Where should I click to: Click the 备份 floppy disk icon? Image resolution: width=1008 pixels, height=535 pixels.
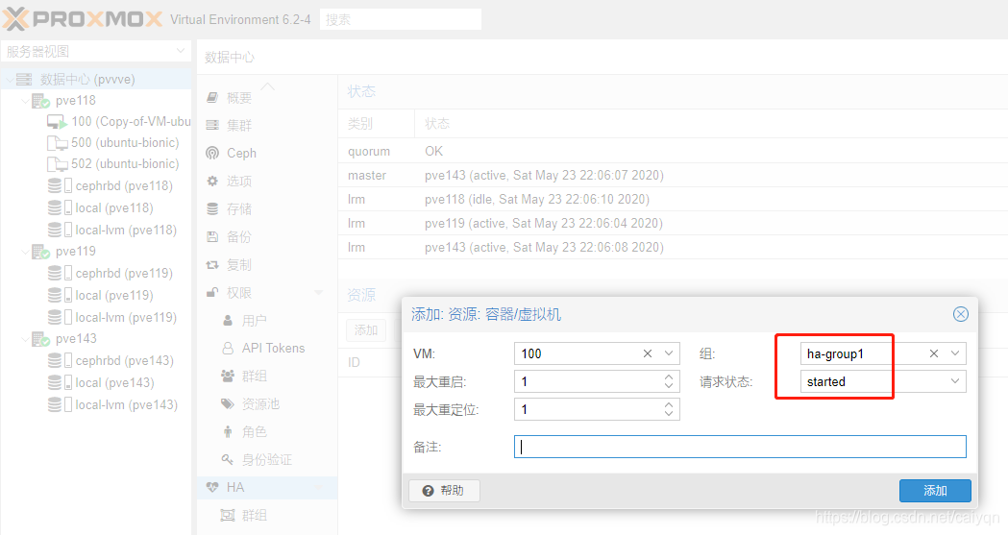[x=212, y=237]
